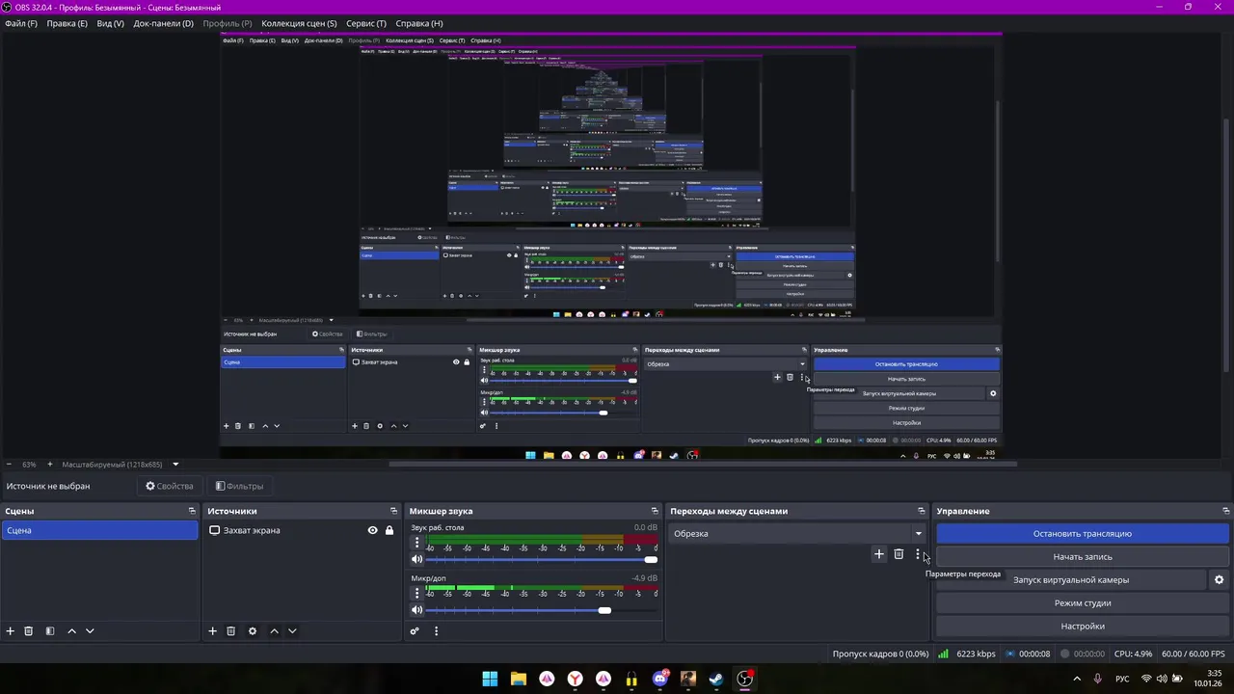Move scene up in the Сцены panel
The width and height of the screenshot is (1234, 694).
(71, 631)
